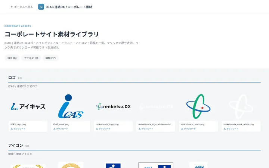The height and width of the screenshot is (168, 269).
Task: Select the アイコン (5) filter chip
Action: coord(31,58)
